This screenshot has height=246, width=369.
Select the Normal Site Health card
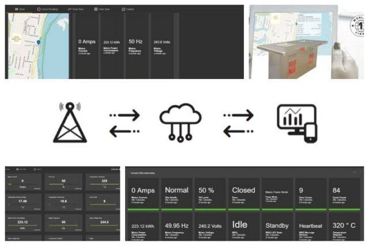[177, 194]
